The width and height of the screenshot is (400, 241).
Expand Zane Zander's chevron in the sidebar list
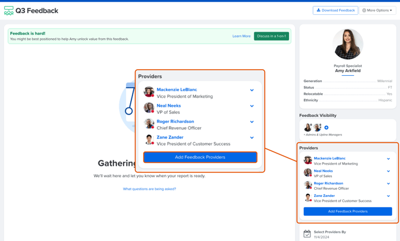pos(388,196)
